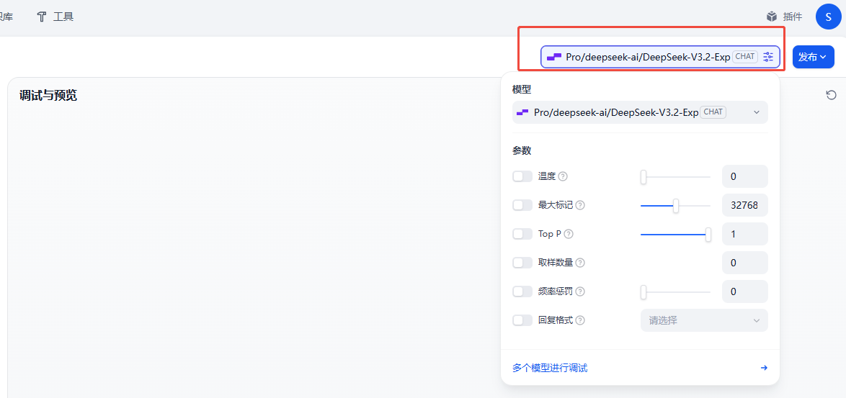Viewport: 846px width, 398px height.
Task: Click the CHAT badge in the panel dropdown
Action: point(713,112)
